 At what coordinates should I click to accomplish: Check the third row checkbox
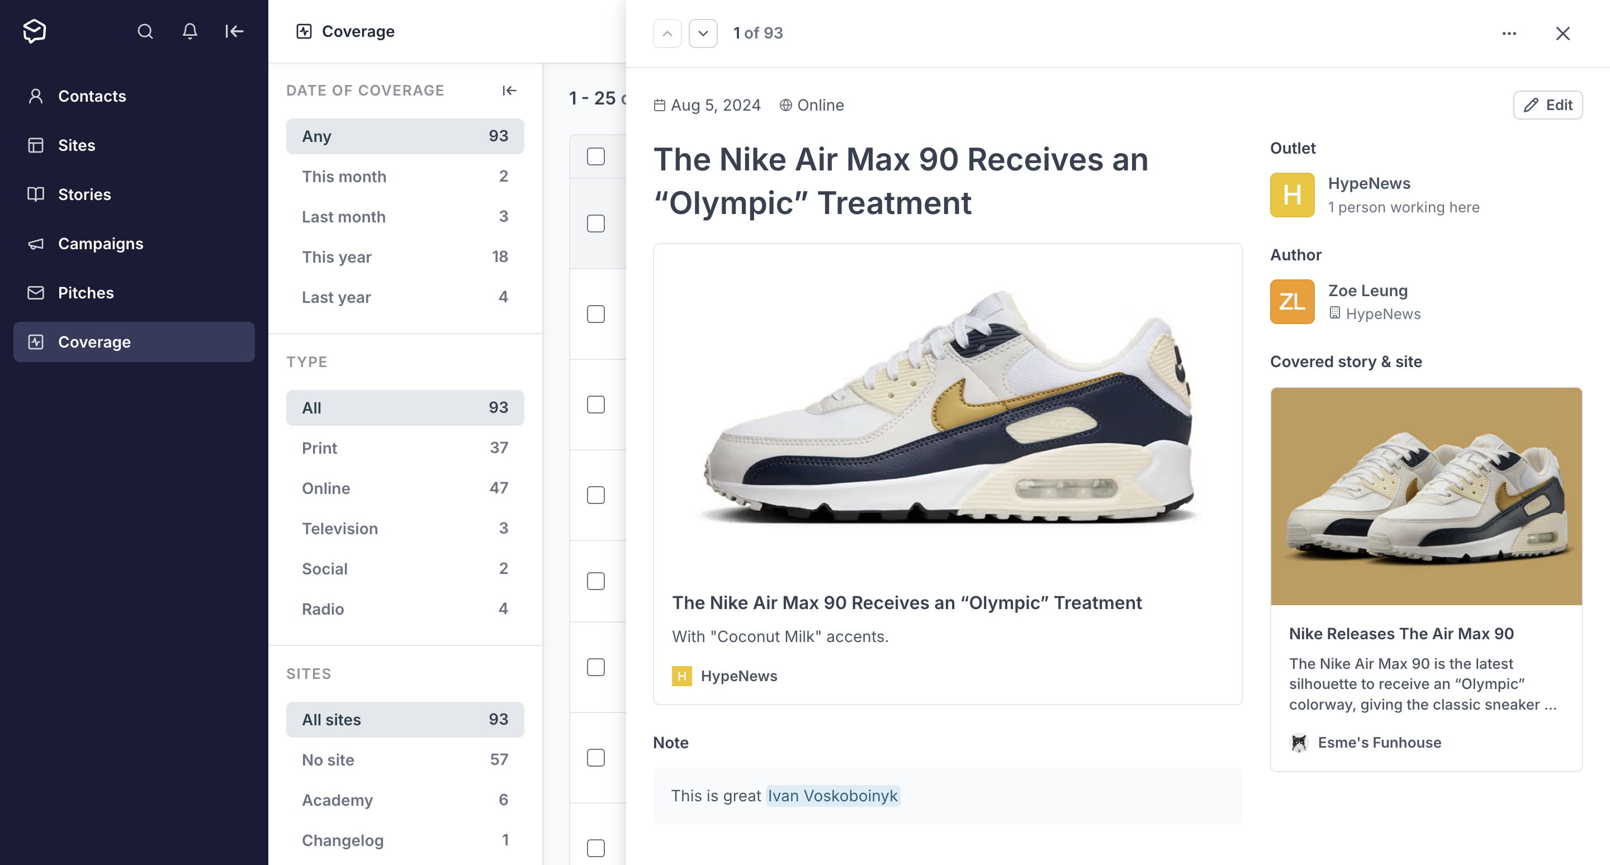[x=595, y=405]
